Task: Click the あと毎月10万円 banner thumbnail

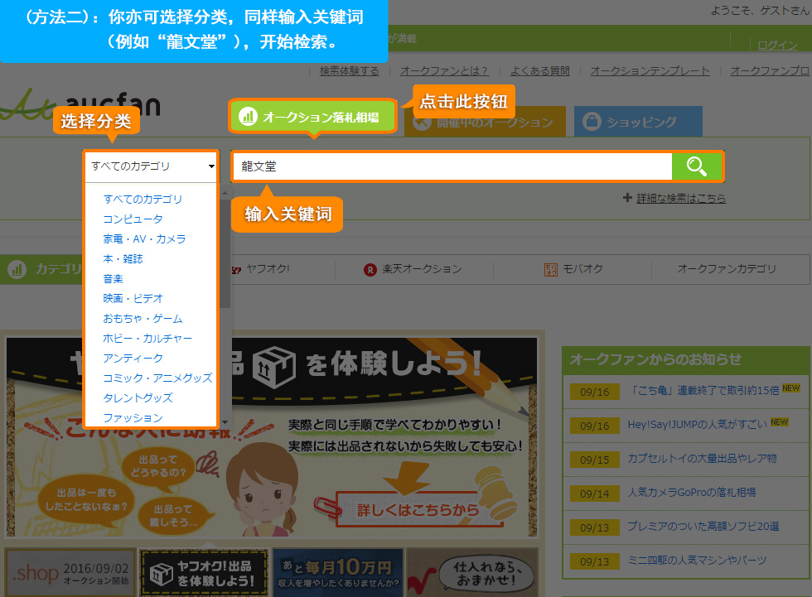Action: (x=338, y=572)
